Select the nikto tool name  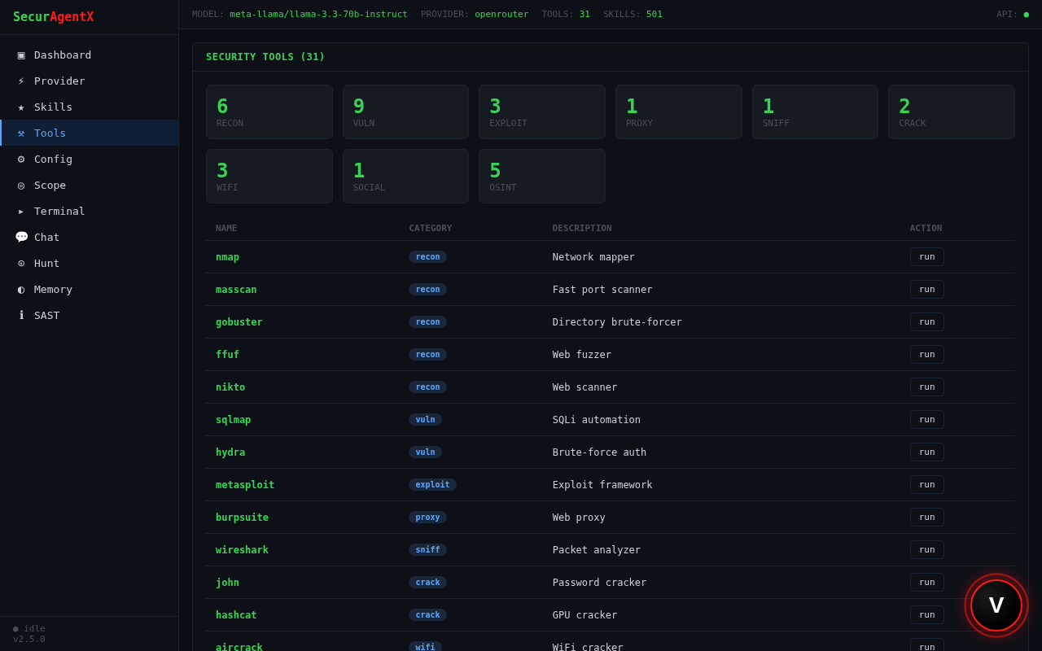pos(230,387)
